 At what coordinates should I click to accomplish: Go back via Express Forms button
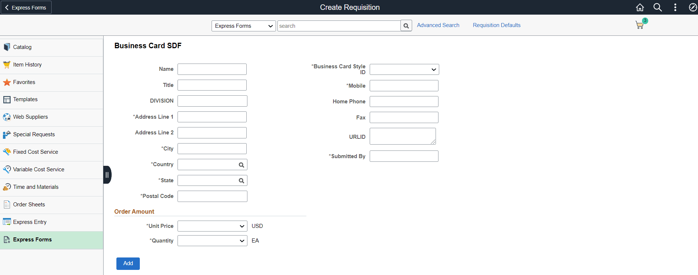point(26,7)
